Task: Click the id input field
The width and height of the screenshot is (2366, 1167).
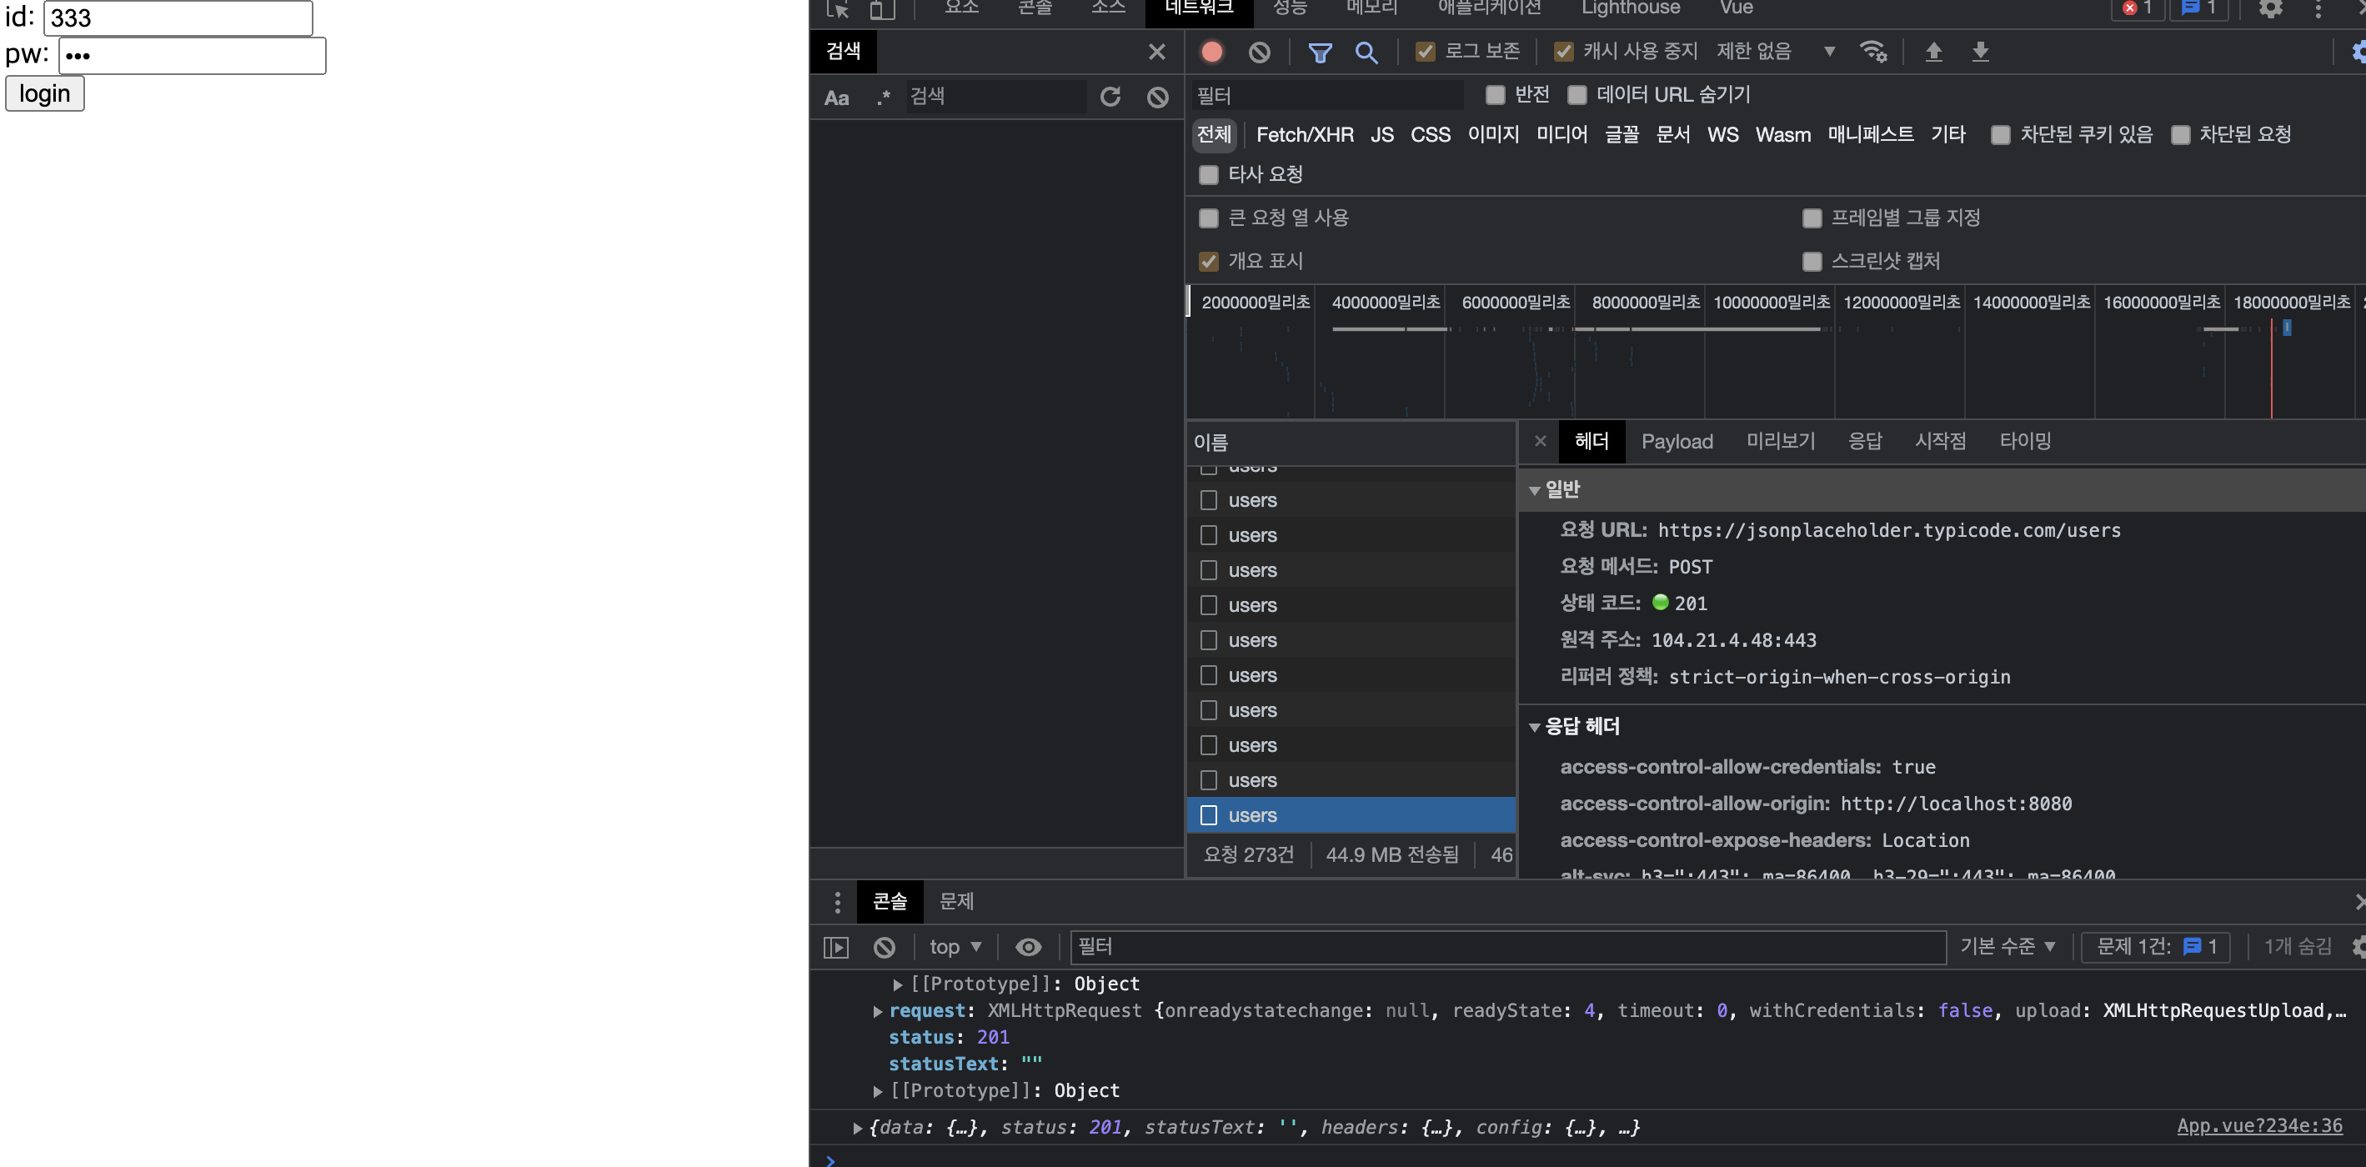Action: [x=178, y=18]
